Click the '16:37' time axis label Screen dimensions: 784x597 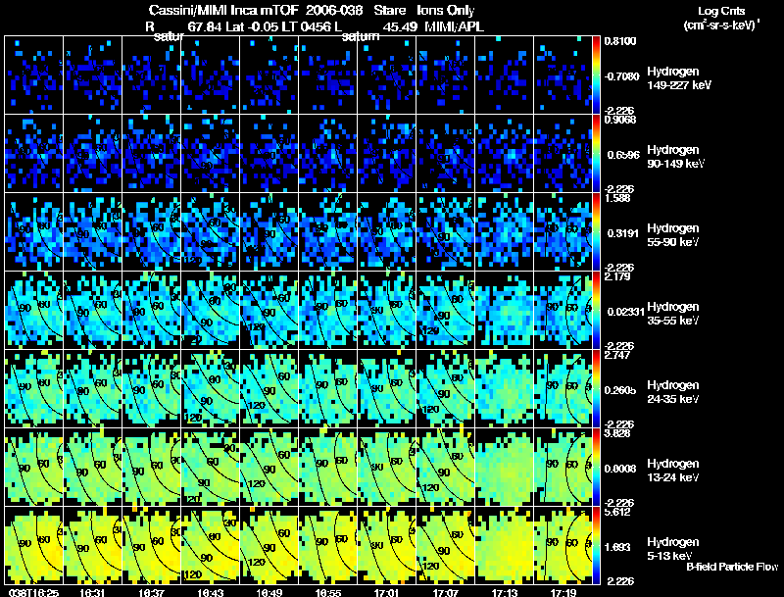(152, 592)
